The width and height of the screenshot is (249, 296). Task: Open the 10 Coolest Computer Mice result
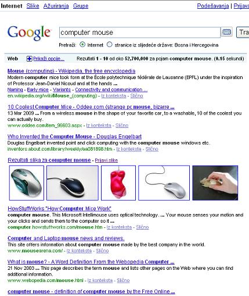[91, 107]
